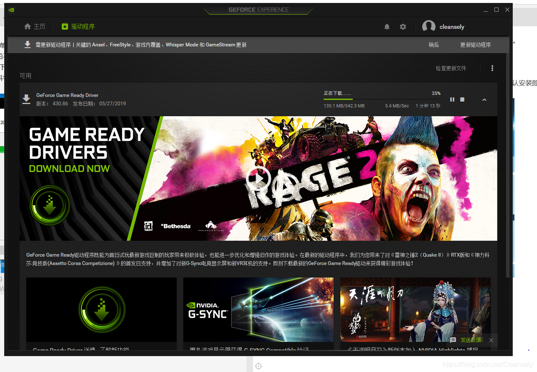Image resolution: width=537 pixels, height=372 pixels.
Task: Click the crosshair icon in background window
Action: (x=258, y=366)
